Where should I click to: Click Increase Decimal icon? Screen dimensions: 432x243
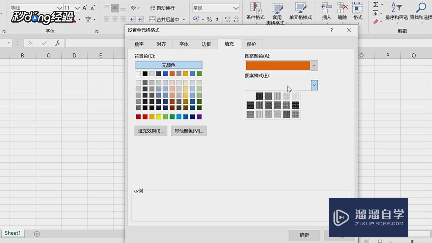pyautogui.click(x=227, y=20)
